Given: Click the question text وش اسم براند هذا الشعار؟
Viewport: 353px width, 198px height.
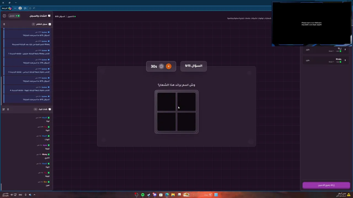Looking at the screenshot, I should point(176,85).
